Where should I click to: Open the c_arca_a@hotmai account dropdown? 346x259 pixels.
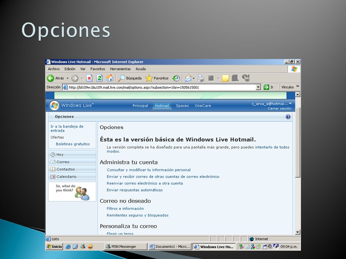point(290,104)
